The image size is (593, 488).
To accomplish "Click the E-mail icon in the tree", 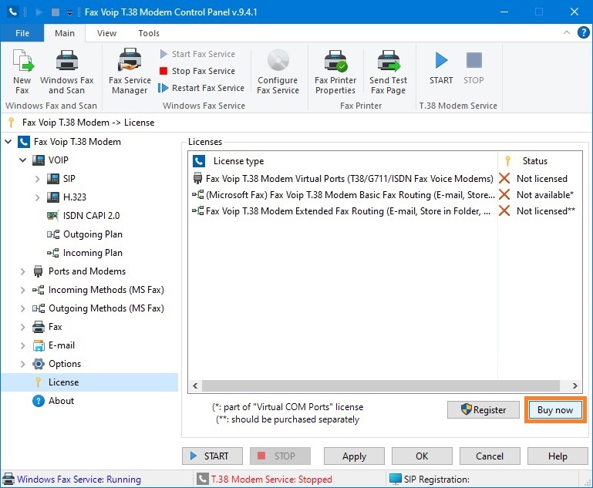I will click(39, 345).
